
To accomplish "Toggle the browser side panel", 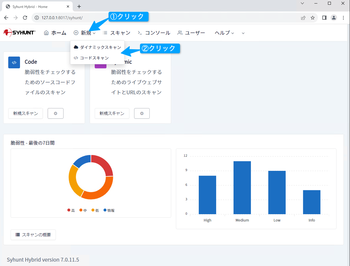I will [x=324, y=18].
